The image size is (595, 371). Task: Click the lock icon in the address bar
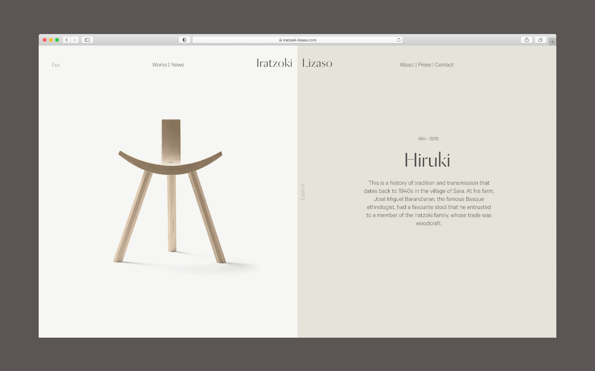[280, 40]
